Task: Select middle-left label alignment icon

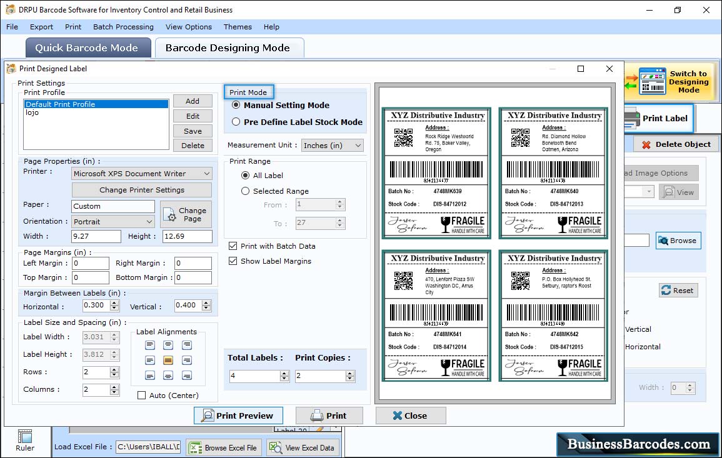Action: (x=150, y=361)
